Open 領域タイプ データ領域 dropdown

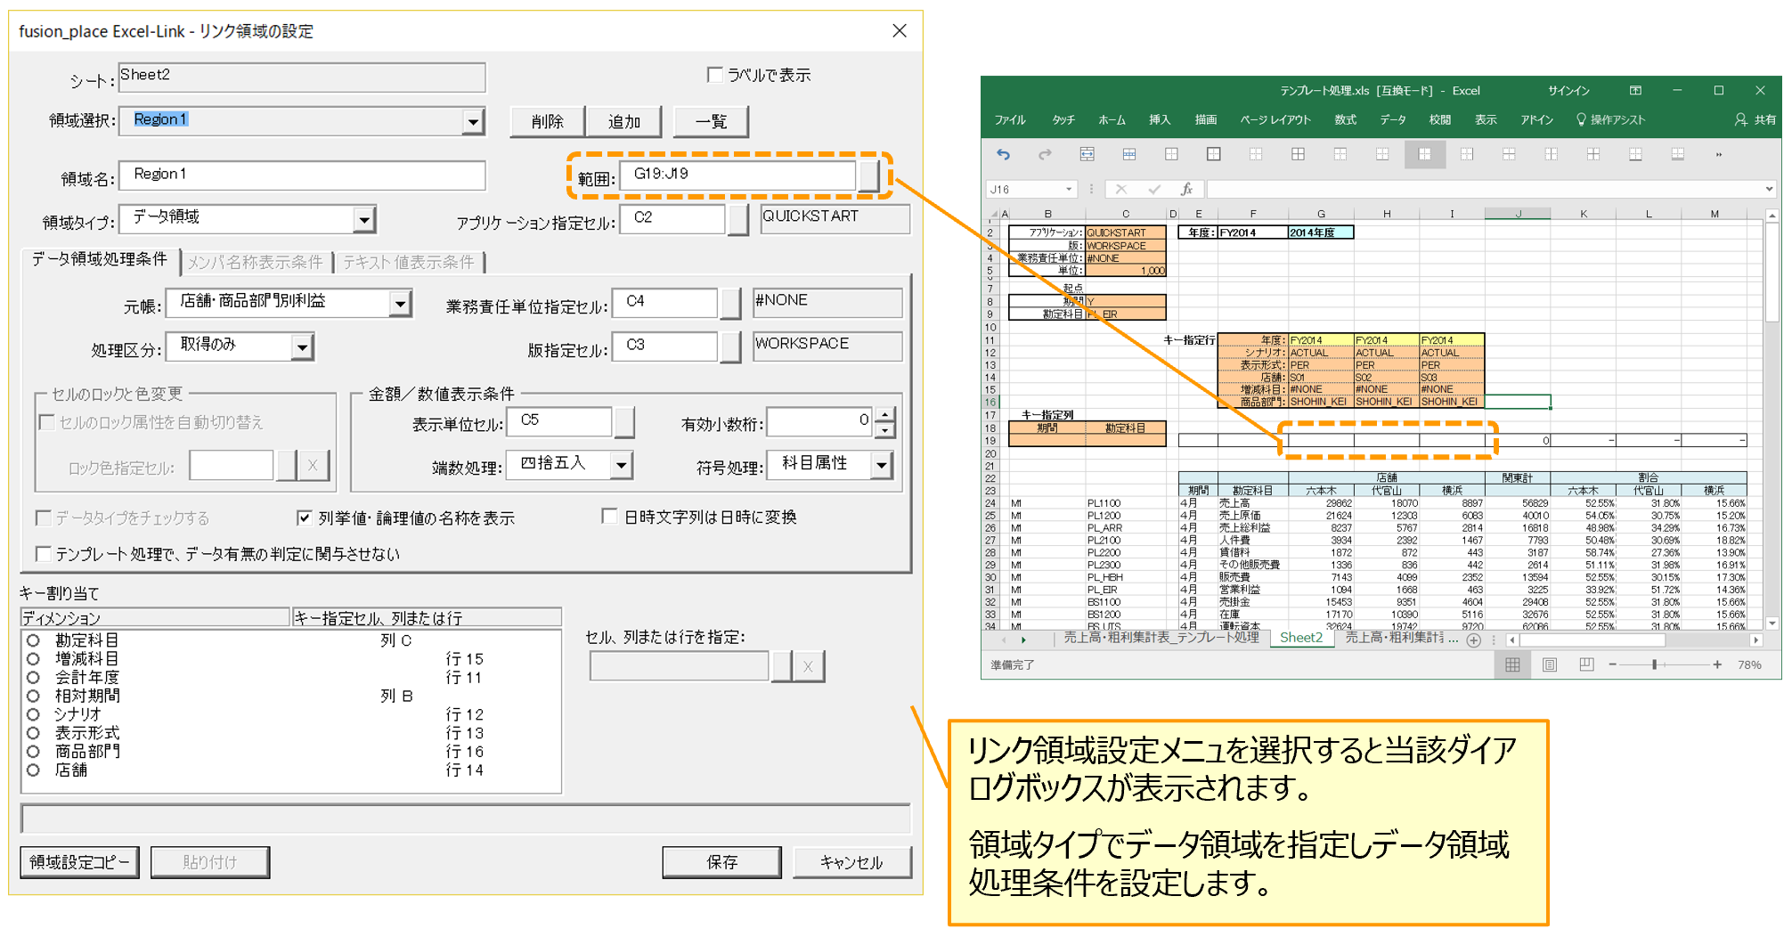click(x=364, y=219)
